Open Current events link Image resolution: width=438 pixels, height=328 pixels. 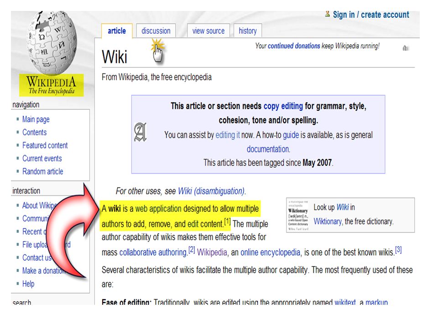[x=42, y=159]
